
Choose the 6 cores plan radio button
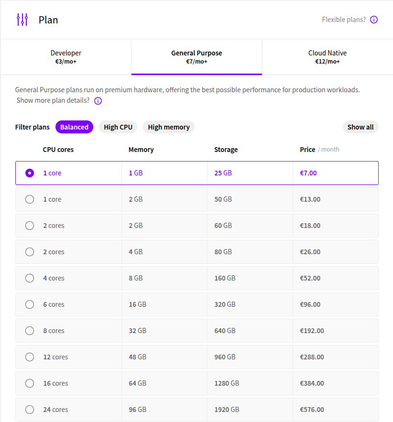(x=30, y=304)
